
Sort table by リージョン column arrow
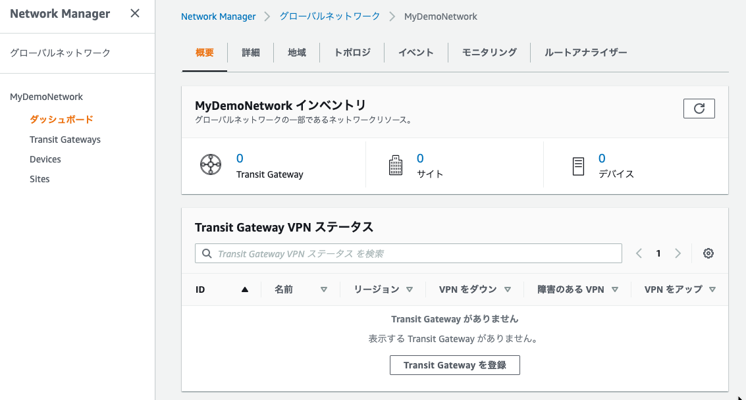409,289
